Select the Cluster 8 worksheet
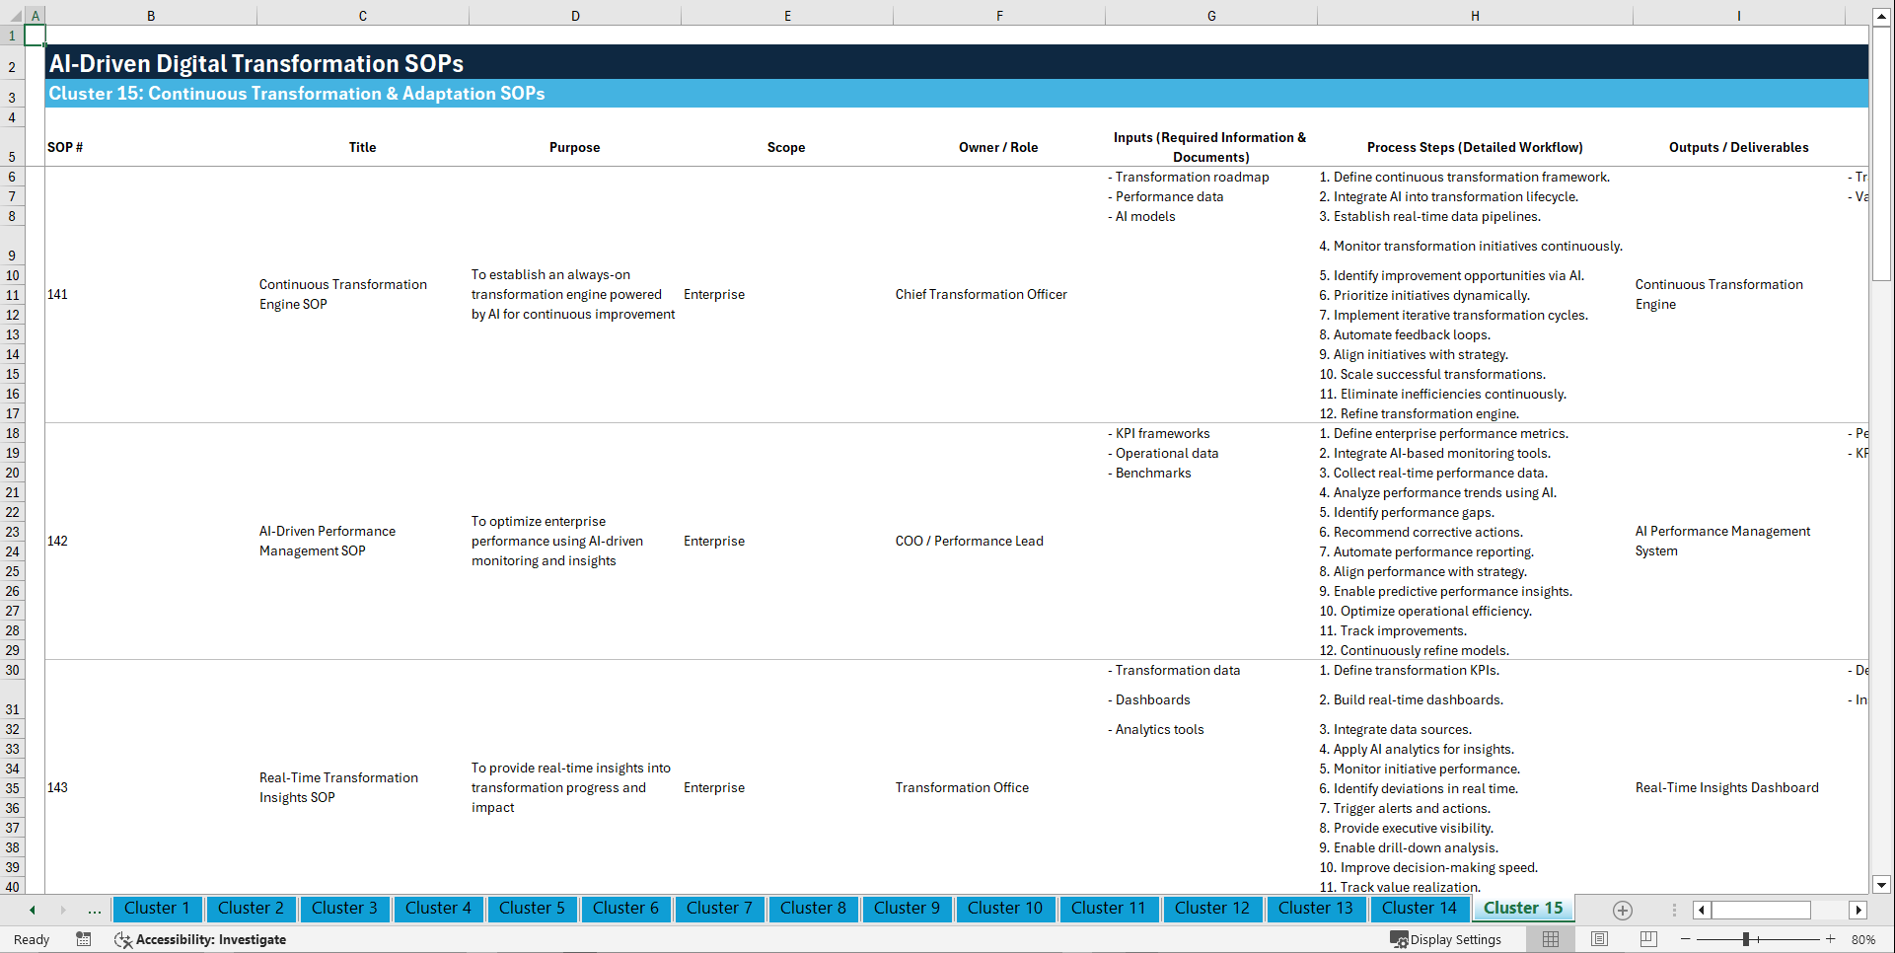 click(813, 909)
